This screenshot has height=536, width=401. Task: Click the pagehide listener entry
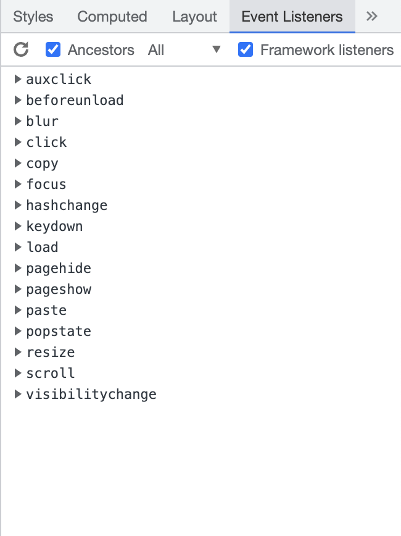click(59, 268)
